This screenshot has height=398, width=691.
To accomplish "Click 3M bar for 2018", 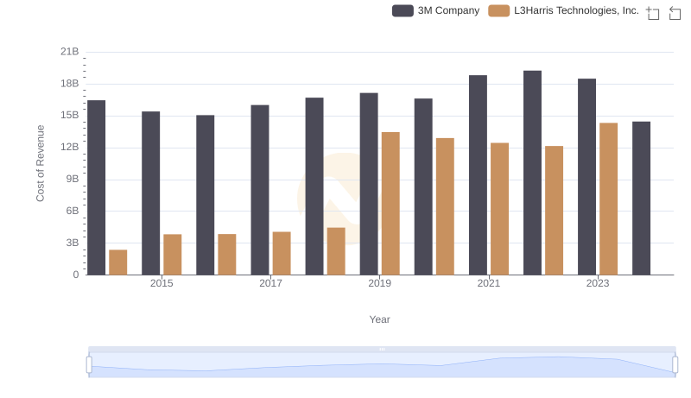I will coord(314,186).
